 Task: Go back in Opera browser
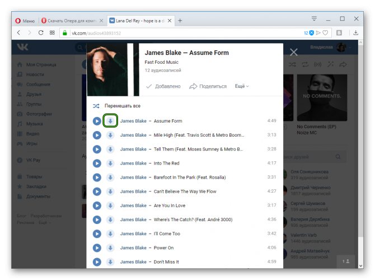pyautogui.click(x=19, y=33)
